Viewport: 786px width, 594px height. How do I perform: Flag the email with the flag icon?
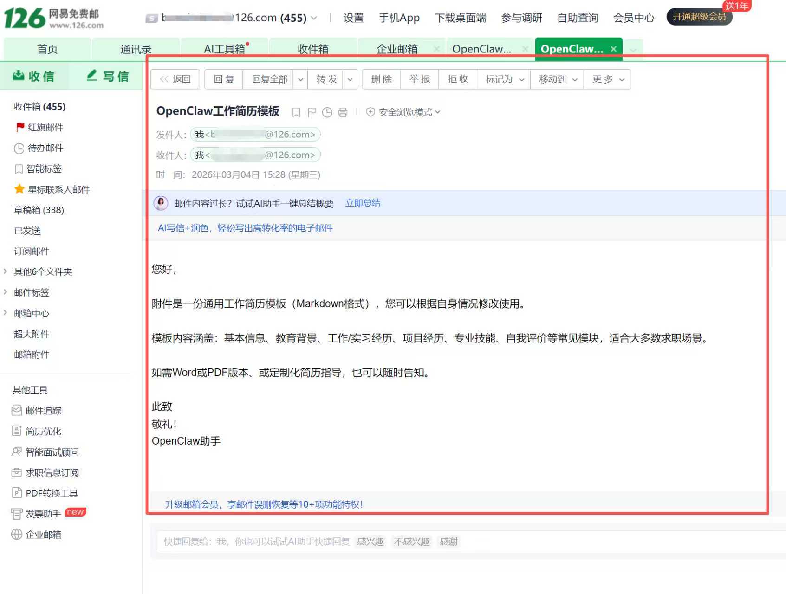pyautogui.click(x=312, y=112)
